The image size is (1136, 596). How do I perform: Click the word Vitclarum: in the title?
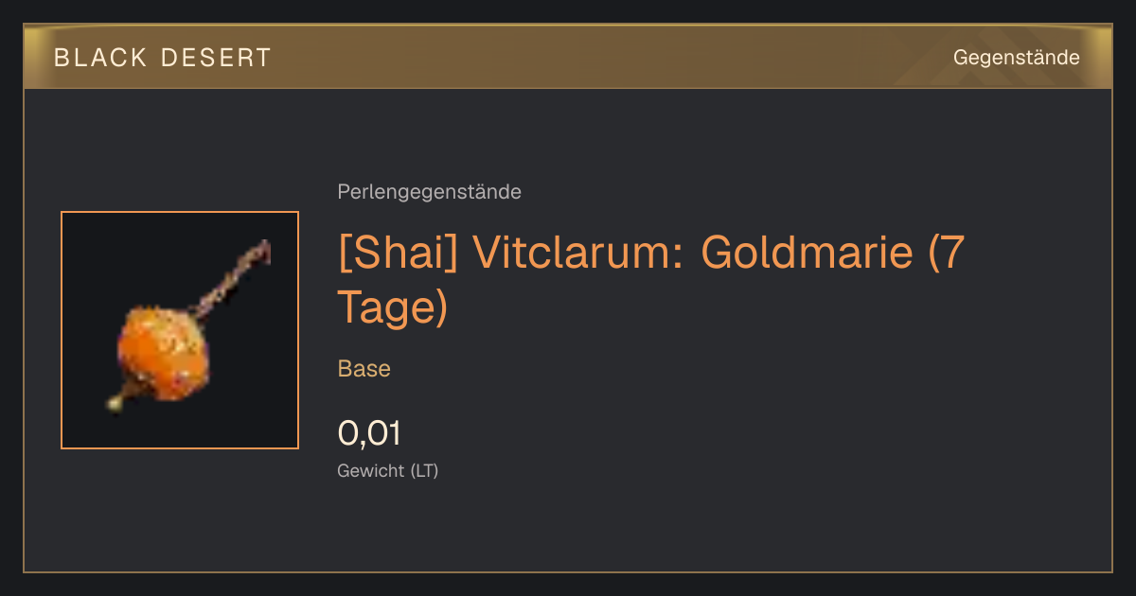(x=578, y=254)
